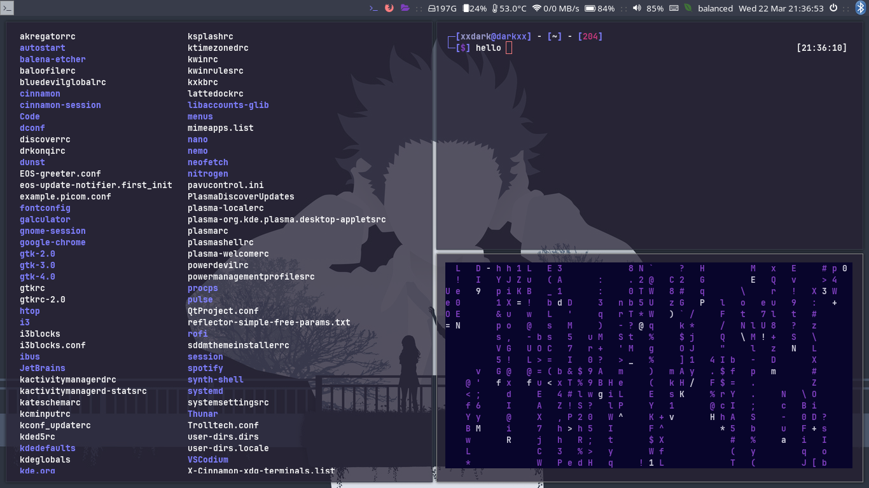Click 'autostart' in the file listing
This screenshot has width=869, height=488.
[x=43, y=48]
